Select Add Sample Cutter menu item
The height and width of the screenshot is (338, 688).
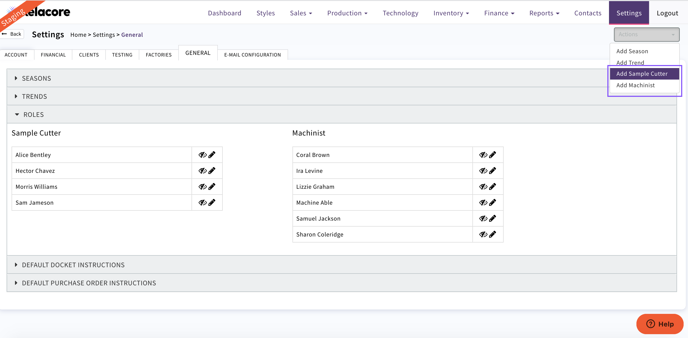point(642,74)
